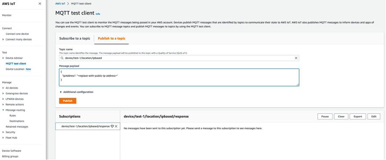The height and width of the screenshot is (160, 386).
Task: Open Device Software nav item
Action: (11, 151)
